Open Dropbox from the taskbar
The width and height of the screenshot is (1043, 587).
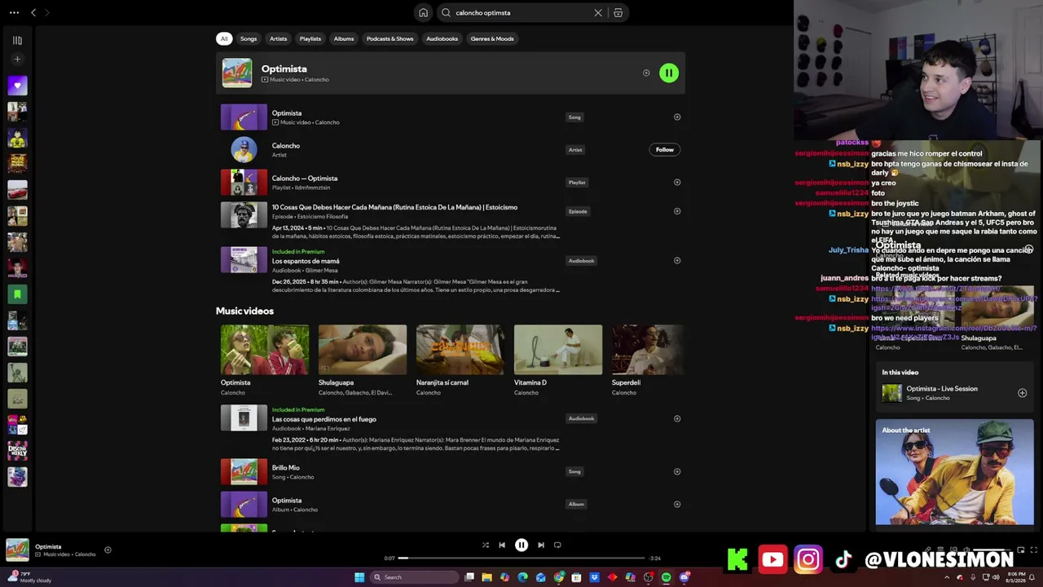point(595,577)
